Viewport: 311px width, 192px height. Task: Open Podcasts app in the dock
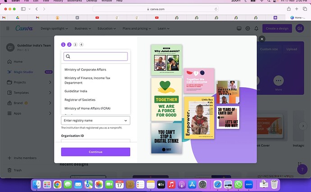tap(182, 185)
